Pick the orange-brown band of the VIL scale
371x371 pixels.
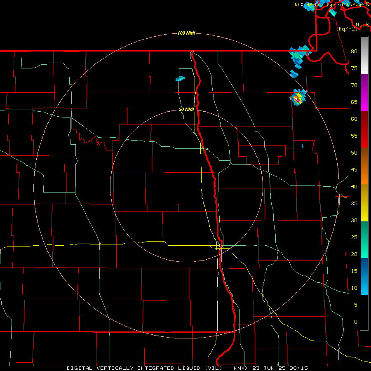coord(364,166)
